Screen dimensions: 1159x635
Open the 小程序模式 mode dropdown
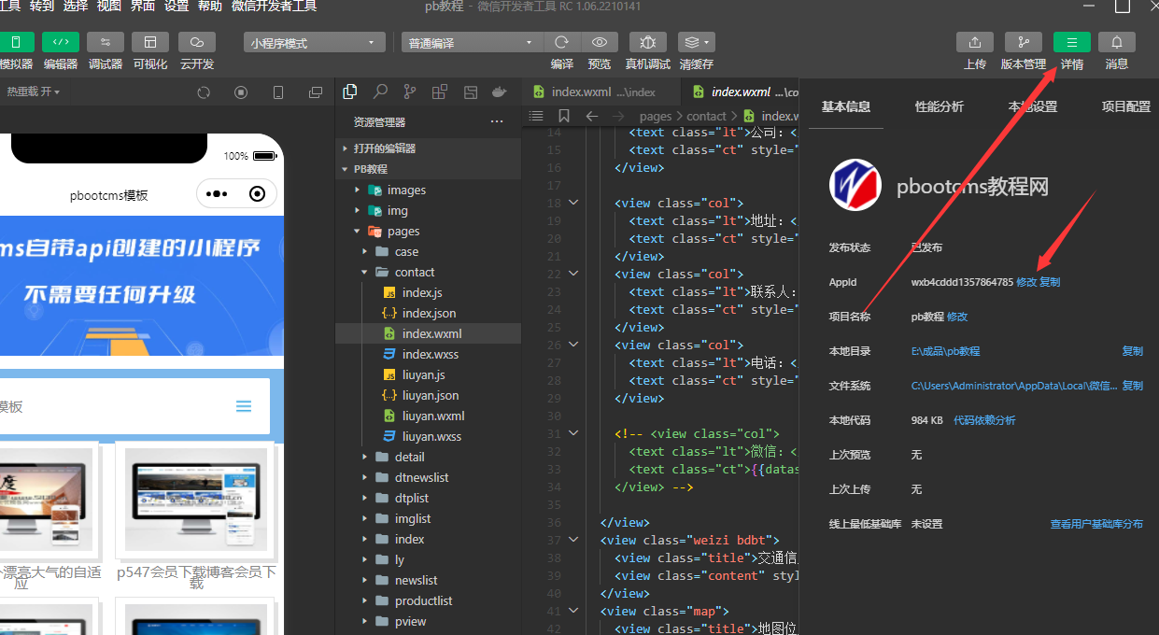(315, 43)
